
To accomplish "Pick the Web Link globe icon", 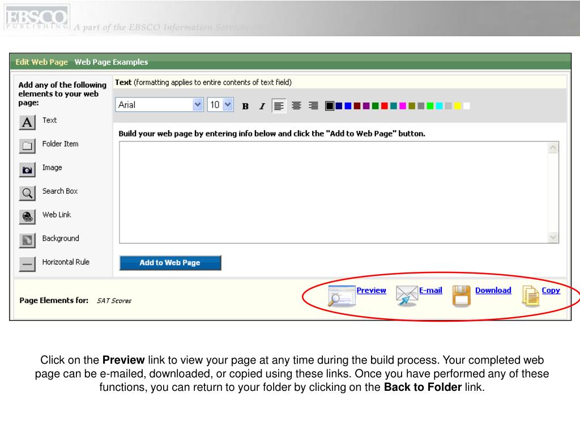I will pos(27,217).
